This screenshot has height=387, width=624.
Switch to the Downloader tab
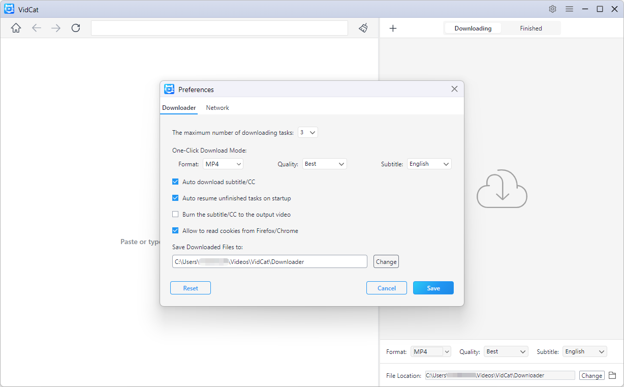point(179,108)
